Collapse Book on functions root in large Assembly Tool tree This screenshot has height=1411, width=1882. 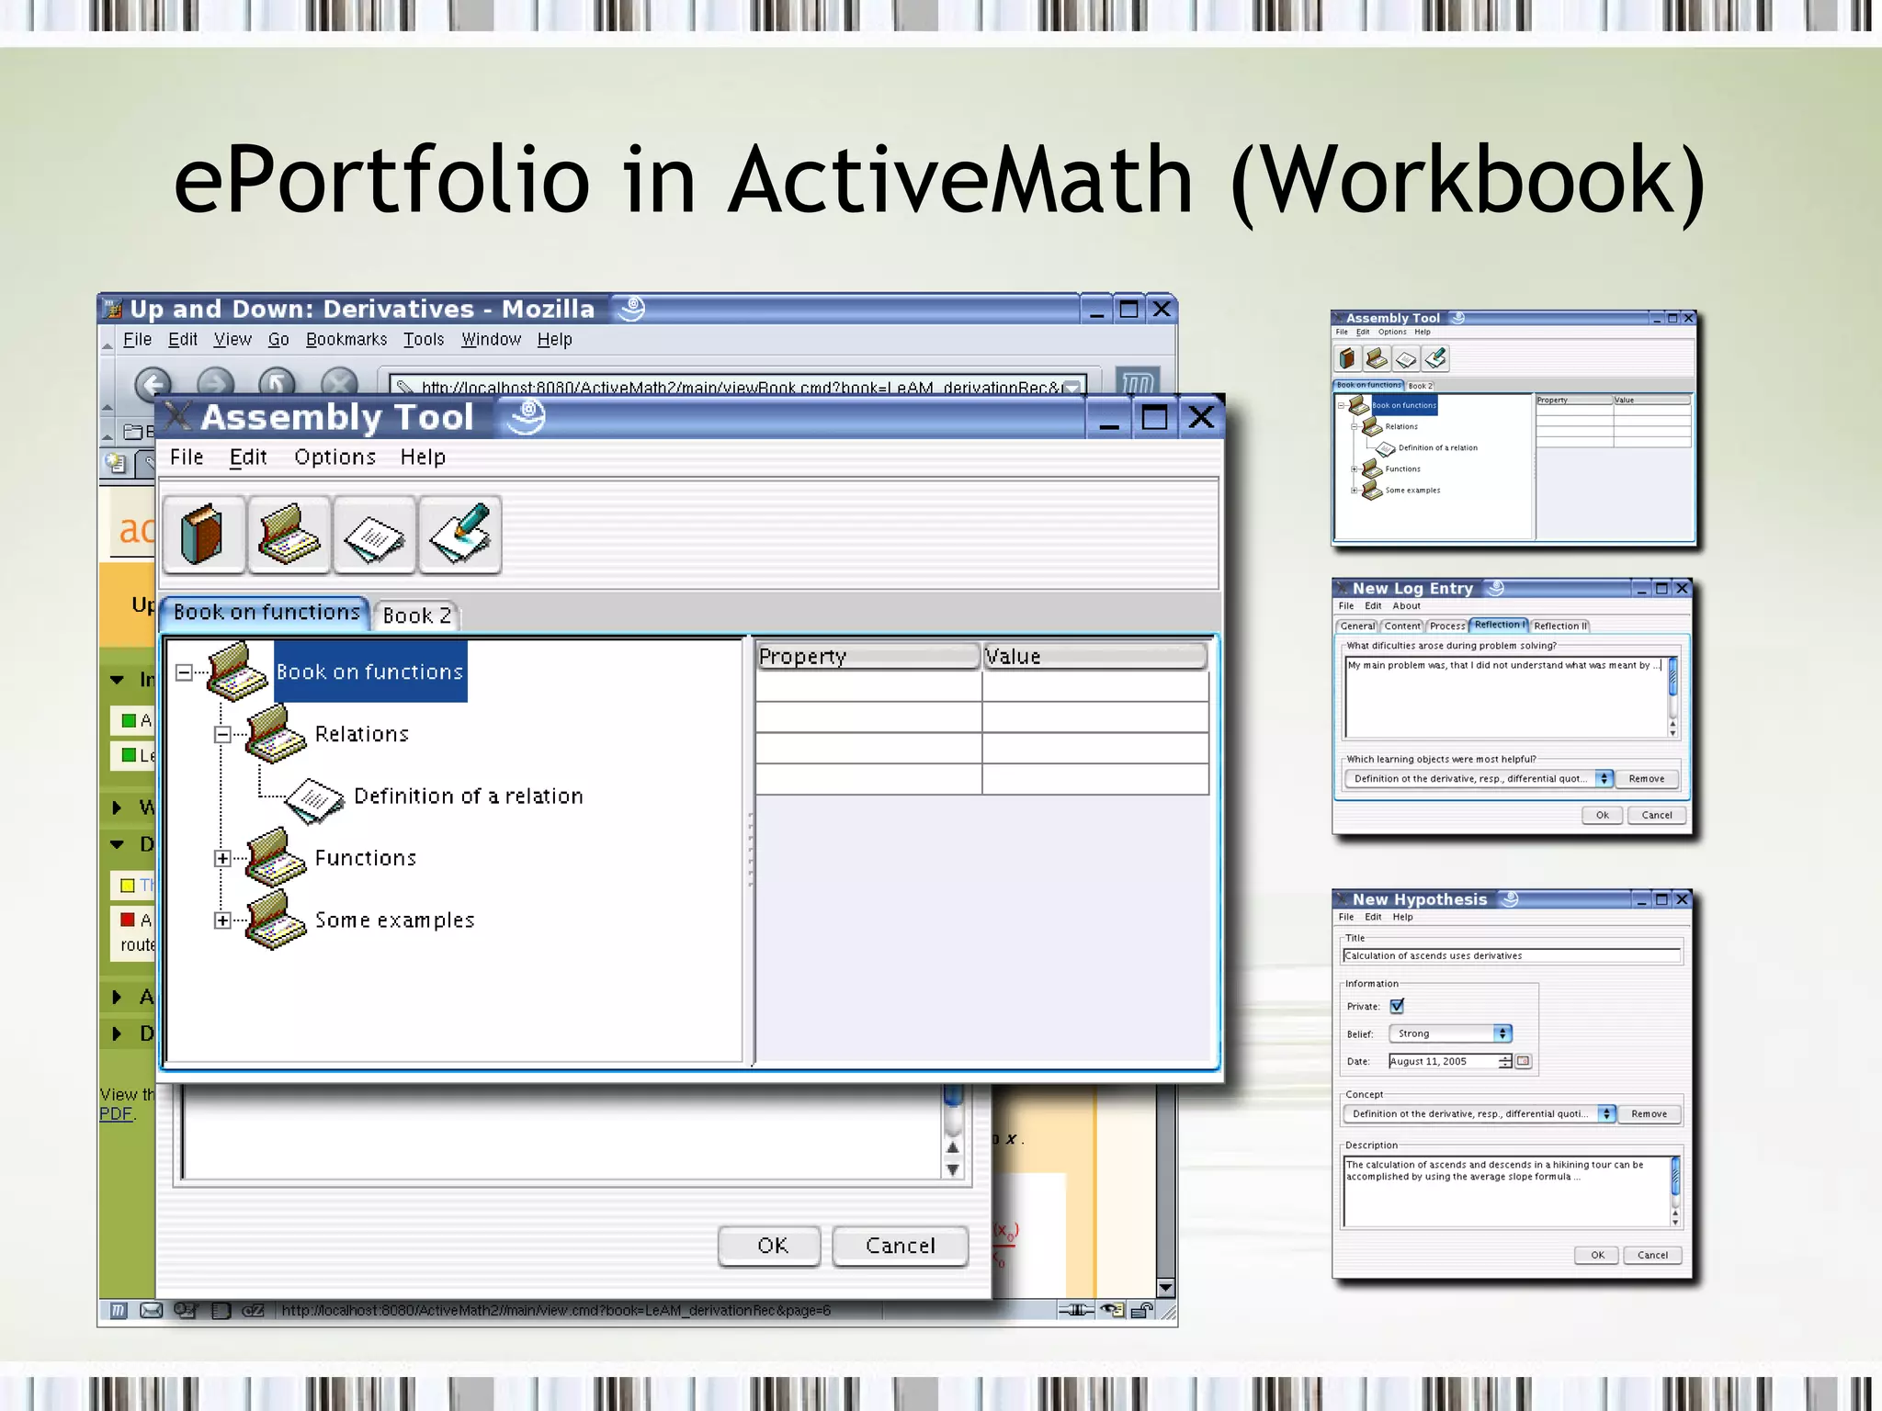click(x=184, y=672)
